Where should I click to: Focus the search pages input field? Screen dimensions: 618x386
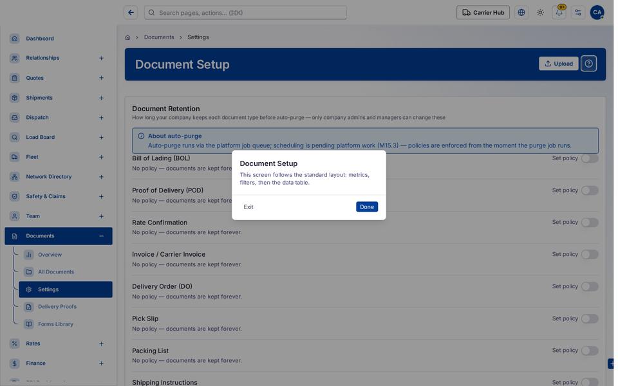click(x=245, y=13)
